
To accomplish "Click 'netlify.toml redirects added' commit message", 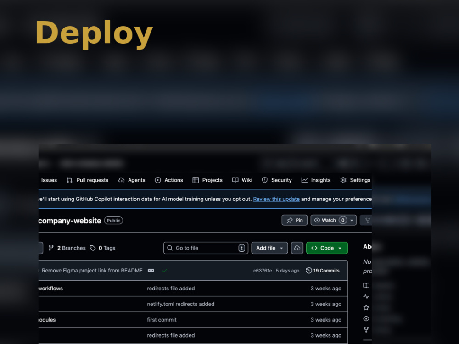I will 180,304.
